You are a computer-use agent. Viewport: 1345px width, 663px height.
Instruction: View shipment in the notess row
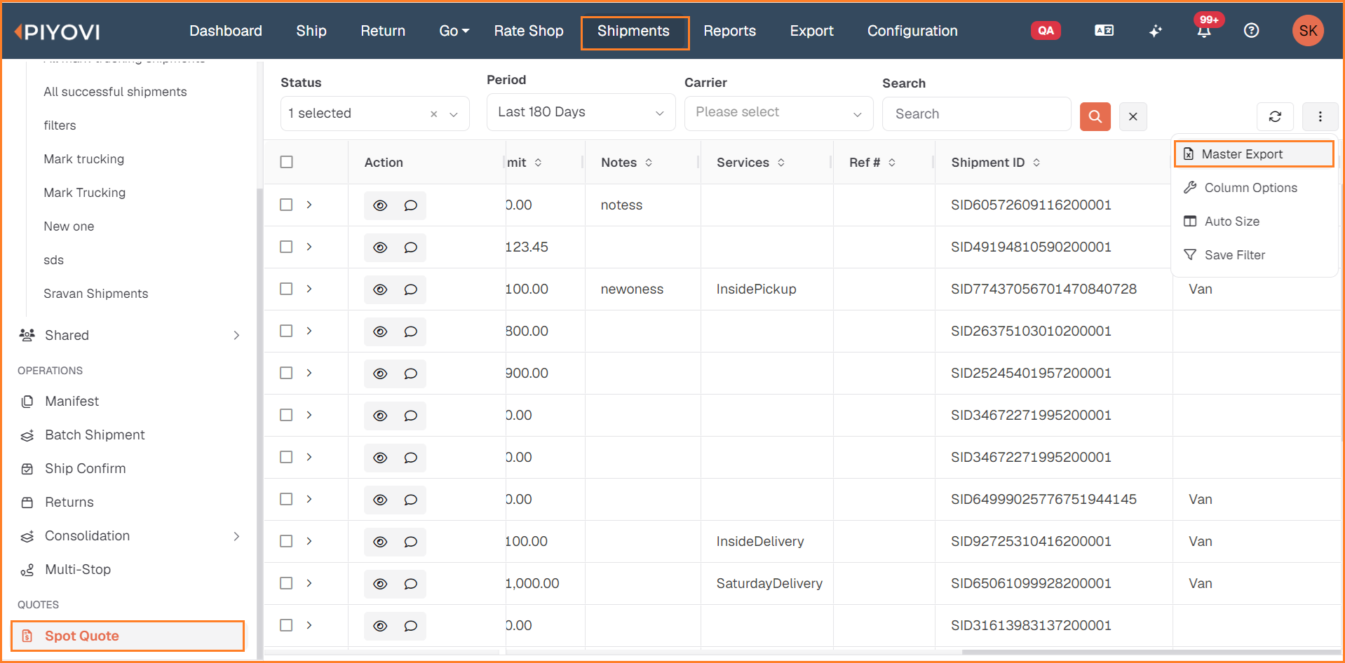coord(380,205)
